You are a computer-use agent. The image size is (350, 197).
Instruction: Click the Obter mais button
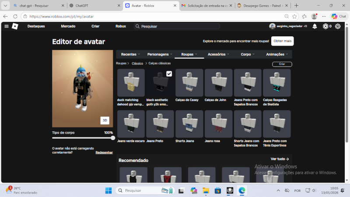(282, 41)
